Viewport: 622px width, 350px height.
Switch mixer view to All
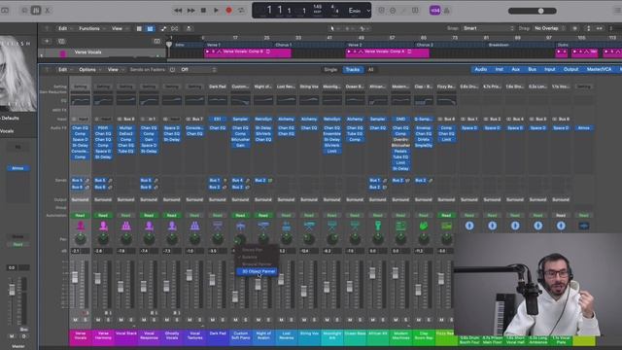tap(371, 69)
